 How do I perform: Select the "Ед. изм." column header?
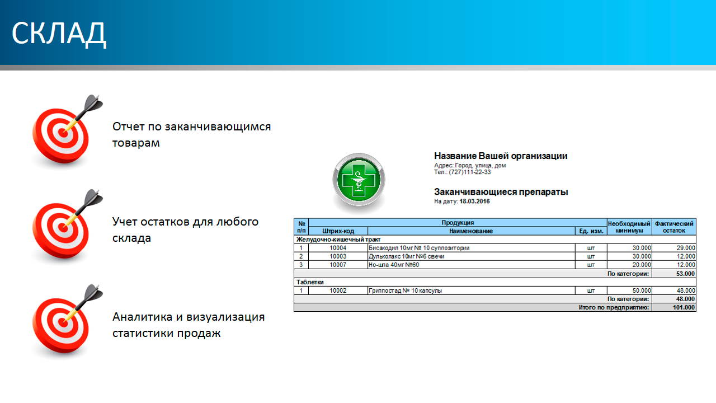pos(591,231)
